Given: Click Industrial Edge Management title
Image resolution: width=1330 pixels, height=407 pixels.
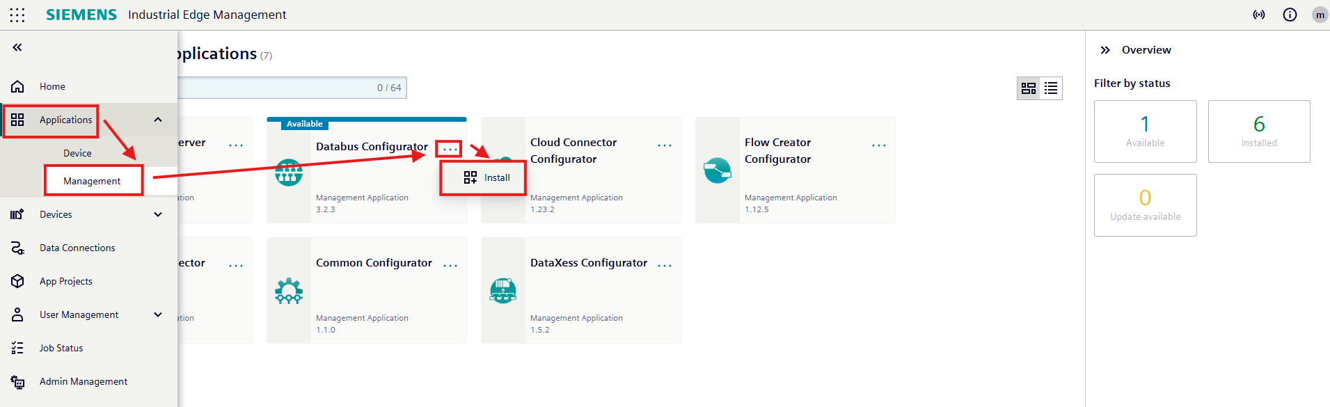Looking at the screenshot, I should 207,15.
